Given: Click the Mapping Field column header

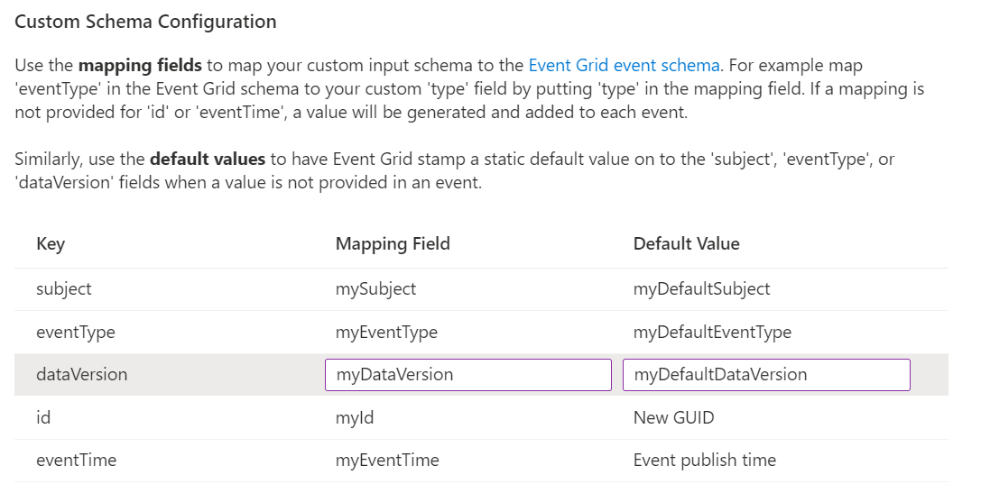Looking at the screenshot, I should tap(393, 244).
